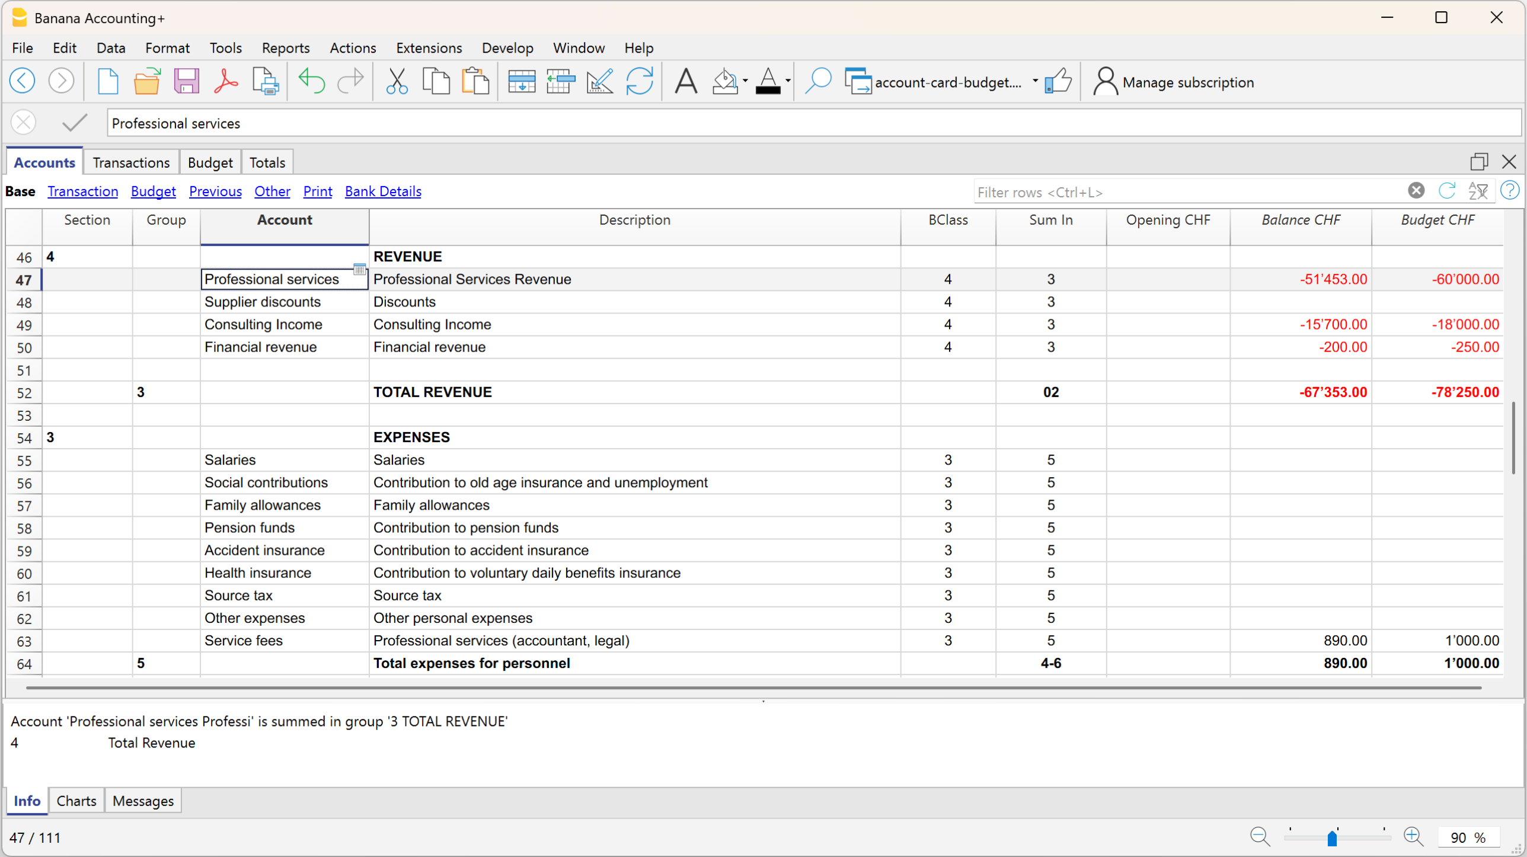Click the Cut scissors icon

(x=397, y=82)
